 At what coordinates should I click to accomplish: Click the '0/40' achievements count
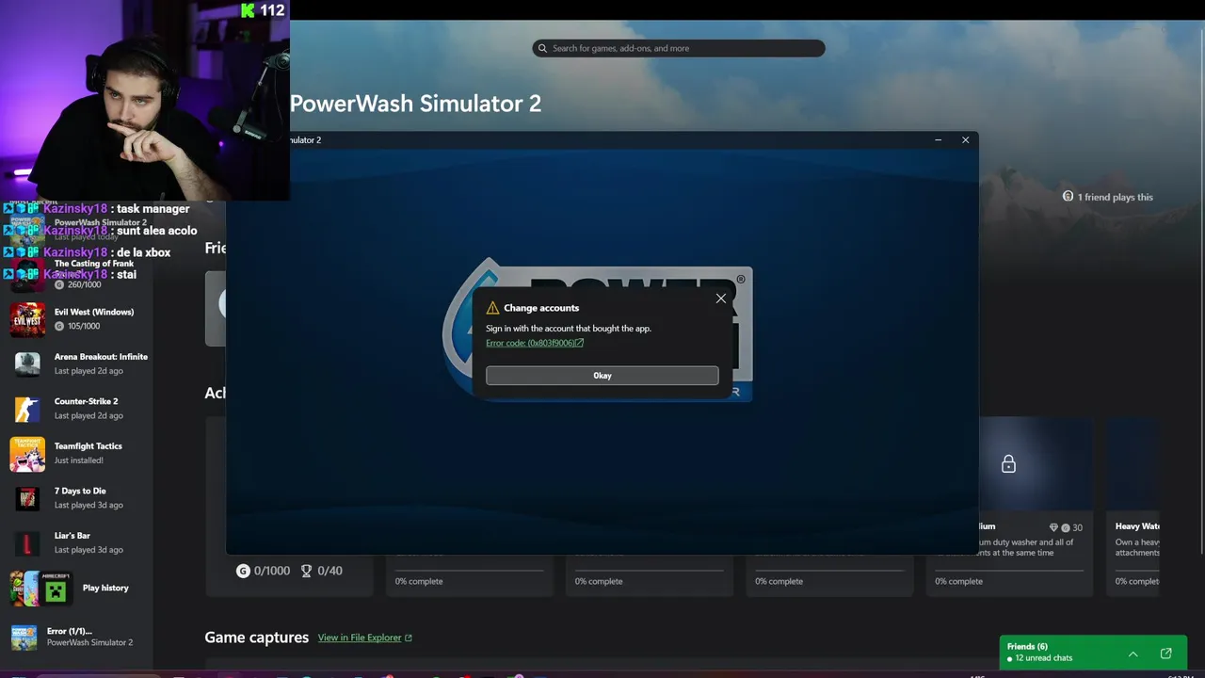(329, 571)
